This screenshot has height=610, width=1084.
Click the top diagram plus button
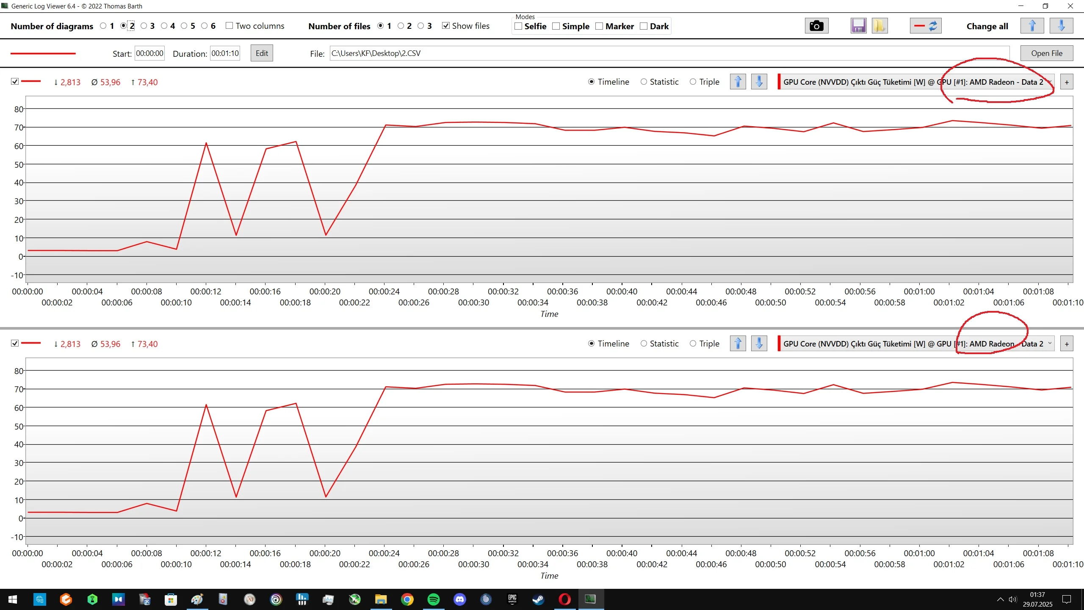coord(1067,82)
